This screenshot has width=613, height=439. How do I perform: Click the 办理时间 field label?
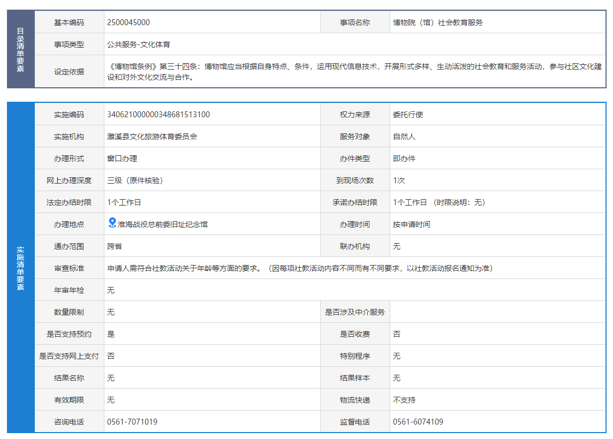tap(355, 224)
